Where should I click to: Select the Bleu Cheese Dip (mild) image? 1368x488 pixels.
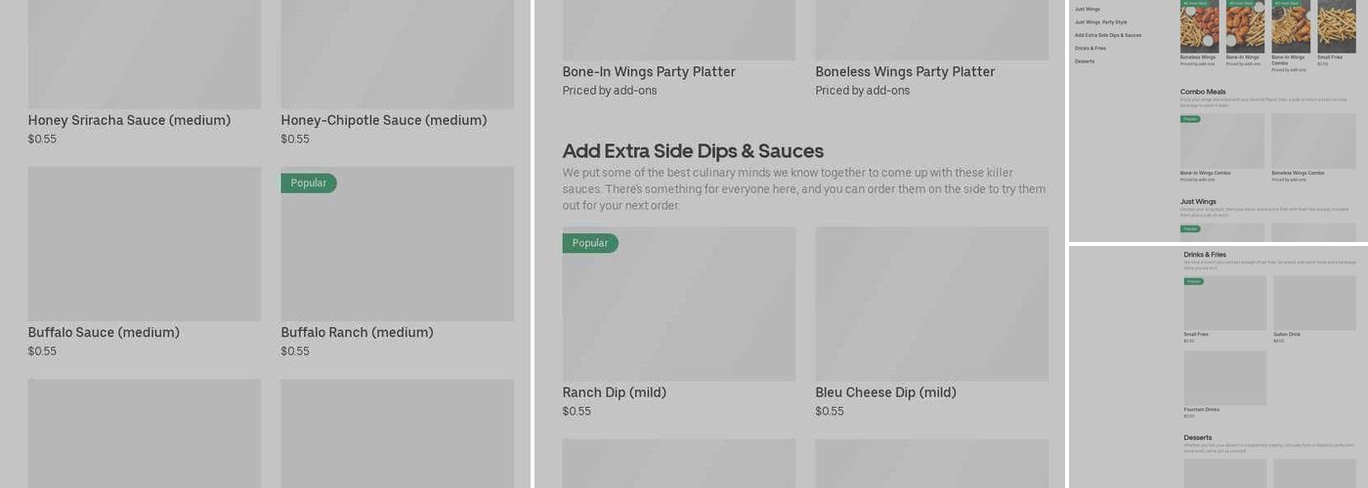[932, 305]
